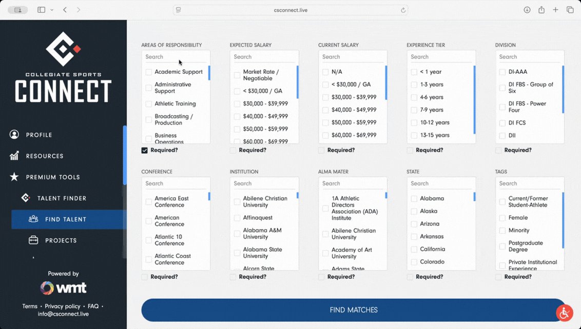581x329 pixels.
Task: Select the Find Talent menu item
Action: pyautogui.click(x=69, y=219)
